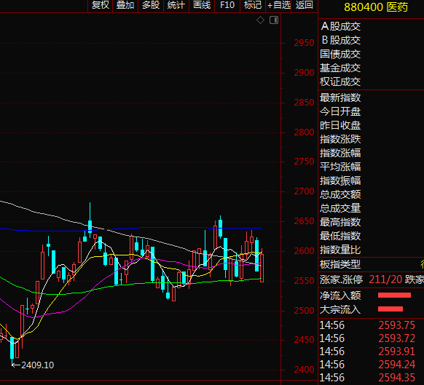Click the 板指类型 row
424x385 pixels.
point(371,264)
